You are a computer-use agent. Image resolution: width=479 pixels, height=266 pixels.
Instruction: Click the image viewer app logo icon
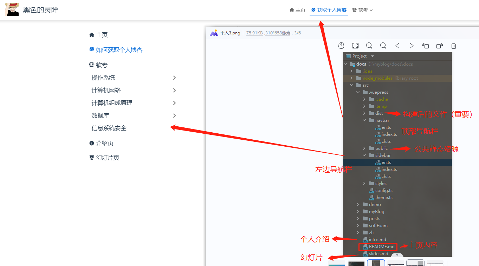click(214, 33)
